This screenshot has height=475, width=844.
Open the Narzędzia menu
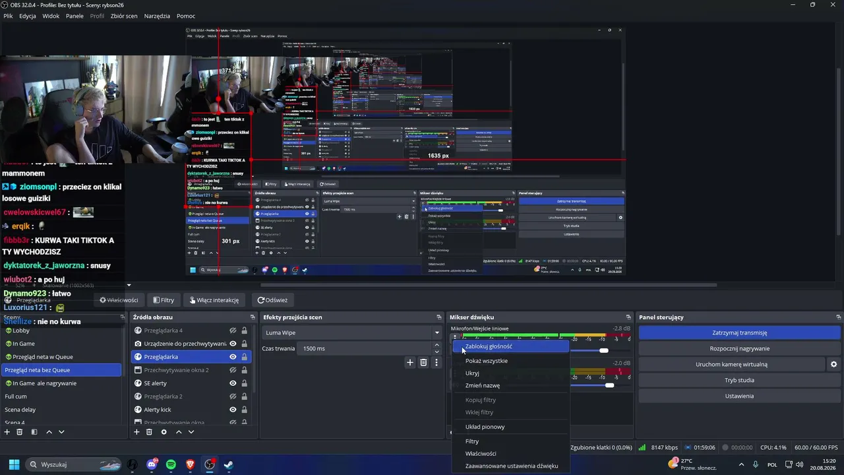tap(157, 16)
